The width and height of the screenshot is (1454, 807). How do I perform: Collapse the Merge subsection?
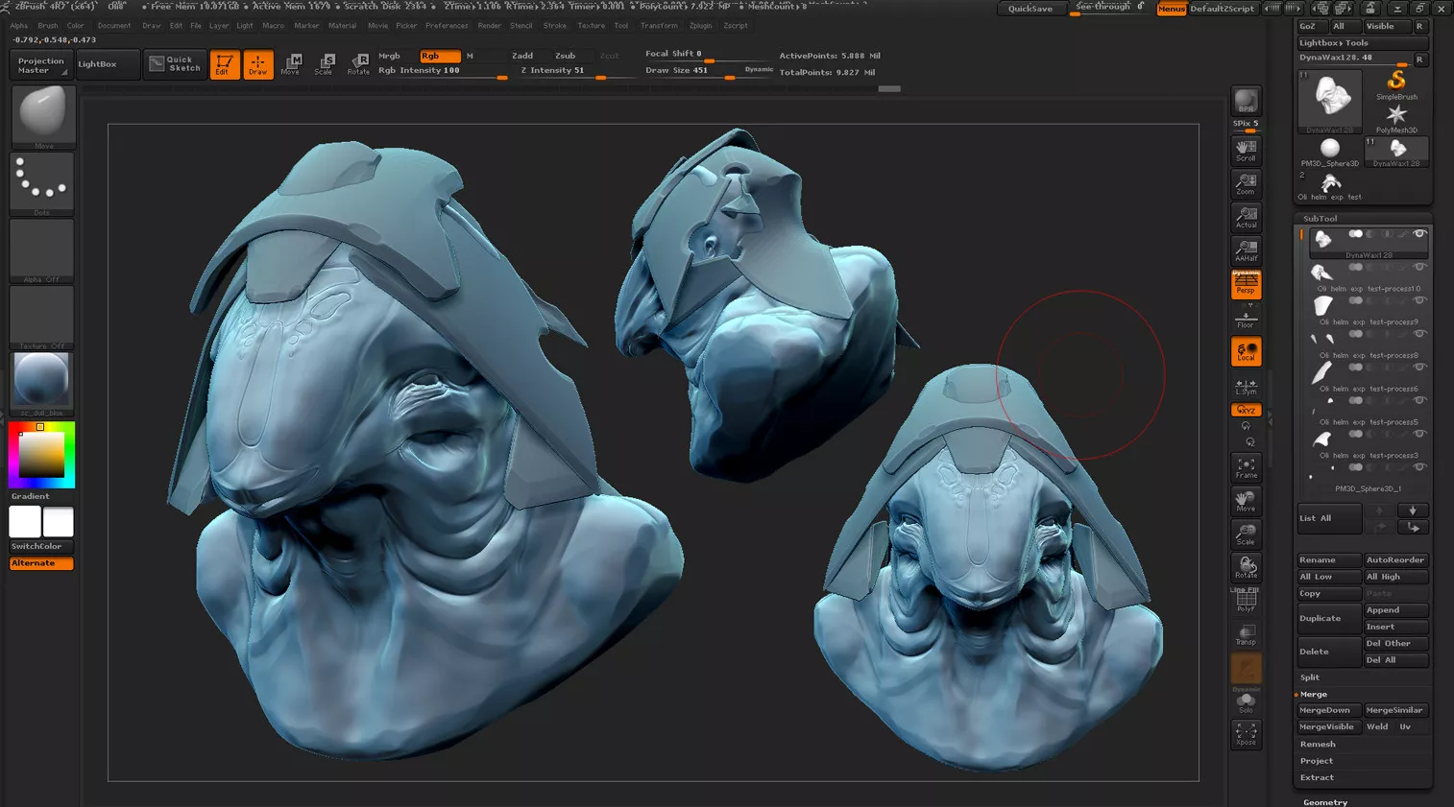coord(1313,694)
